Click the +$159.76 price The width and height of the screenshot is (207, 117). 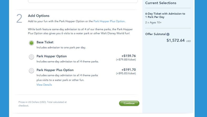(129, 56)
